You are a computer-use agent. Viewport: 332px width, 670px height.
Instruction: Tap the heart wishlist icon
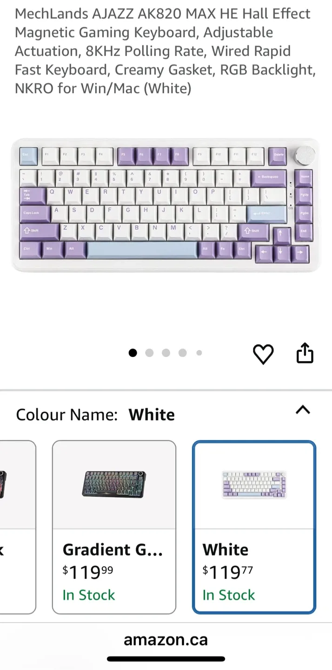click(x=263, y=355)
